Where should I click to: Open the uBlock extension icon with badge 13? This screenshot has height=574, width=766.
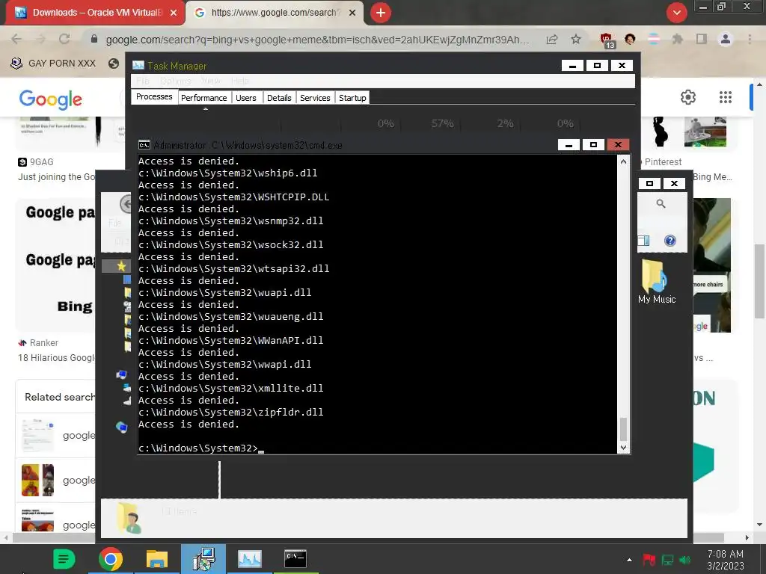(x=607, y=40)
